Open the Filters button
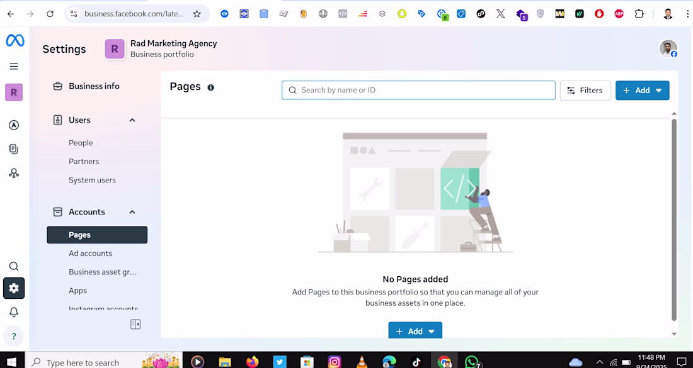 click(585, 90)
